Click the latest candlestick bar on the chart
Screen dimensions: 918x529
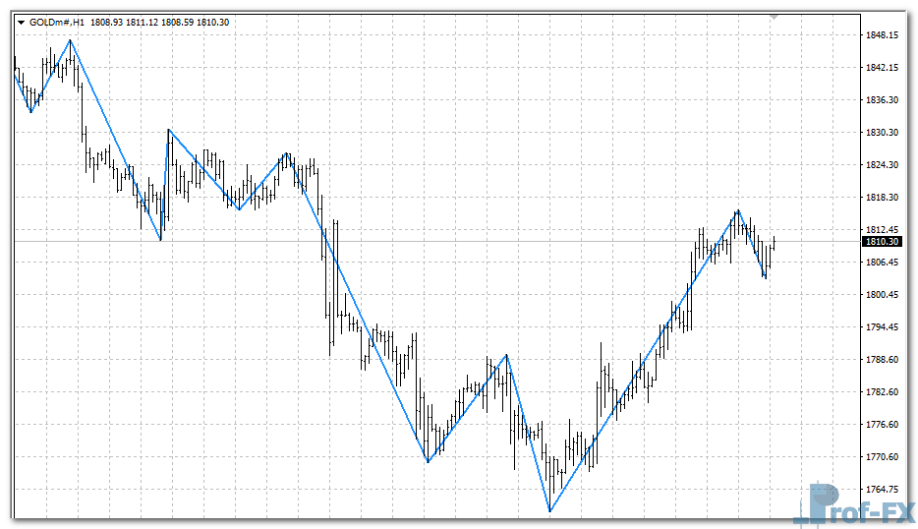pos(775,241)
